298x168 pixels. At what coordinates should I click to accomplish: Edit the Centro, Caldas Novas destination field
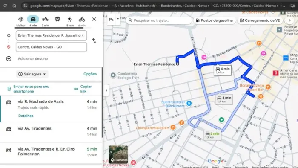pyautogui.click(x=52, y=47)
